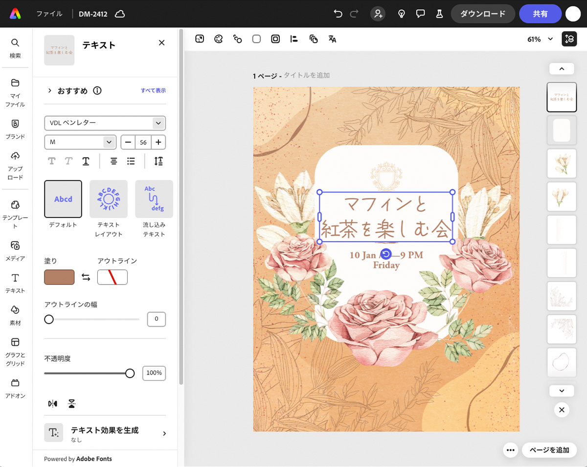Viewport: 587px width, 467px height.
Task: Select the デフォルト text layout
Action: [x=63, y=199]
